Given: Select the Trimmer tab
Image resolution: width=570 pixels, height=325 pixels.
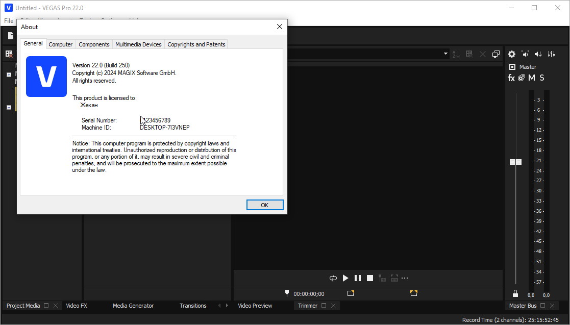Looking at the screenshot, I should click(308, 306).
